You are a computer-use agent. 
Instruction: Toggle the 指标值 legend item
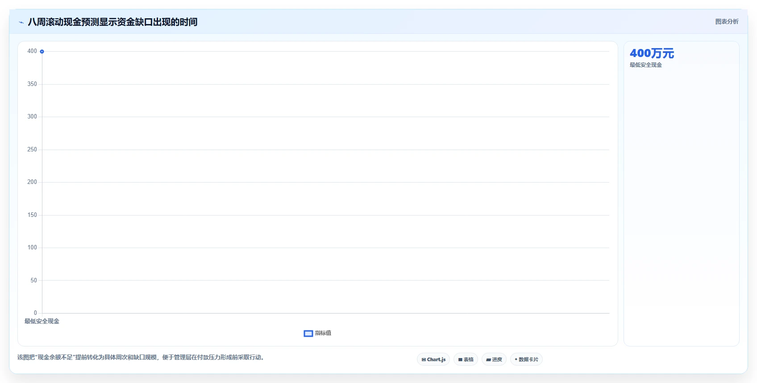pos(317,333)
